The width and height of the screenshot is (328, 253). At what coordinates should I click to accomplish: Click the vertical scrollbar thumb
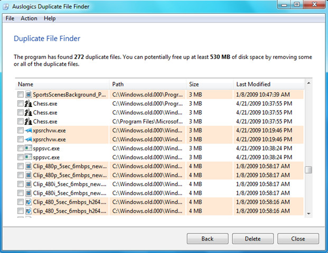pos(308,170)
